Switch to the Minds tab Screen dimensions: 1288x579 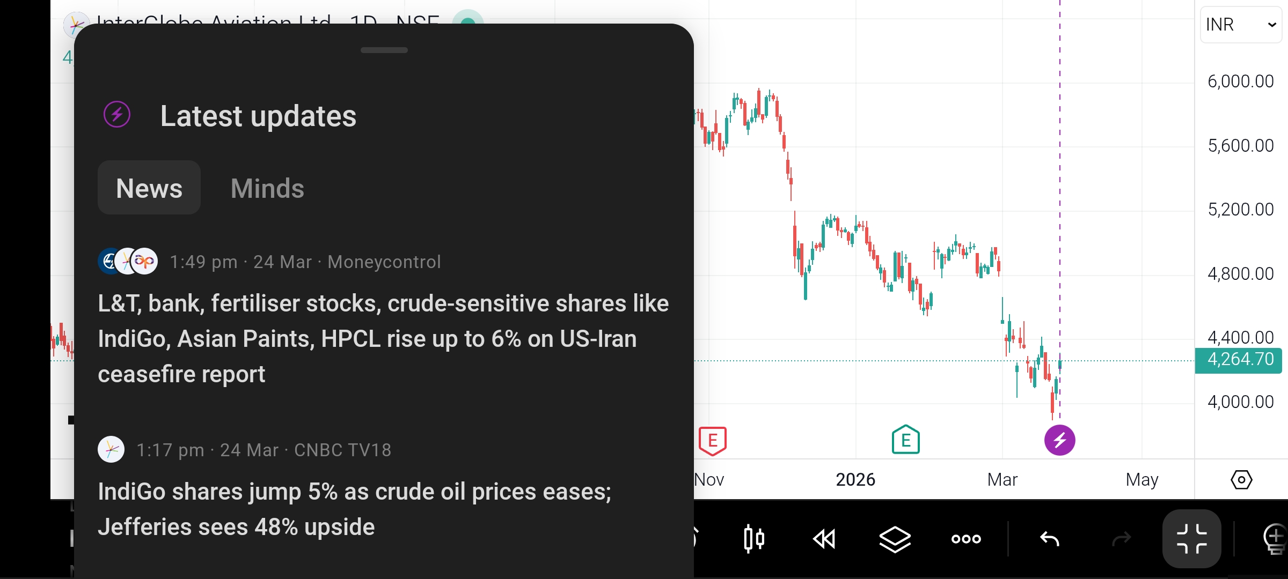[267, 188]
